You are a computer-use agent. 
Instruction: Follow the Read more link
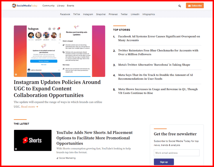(x=30, y=107)
